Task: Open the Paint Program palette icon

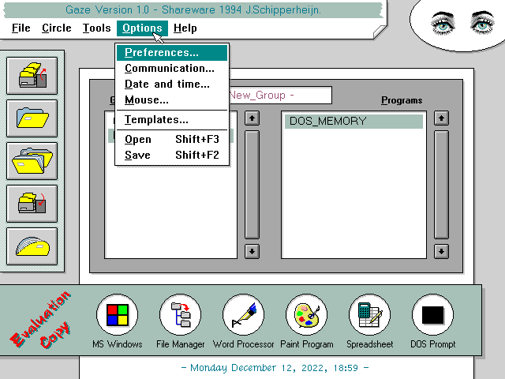Action: click(x=307, y=315)
